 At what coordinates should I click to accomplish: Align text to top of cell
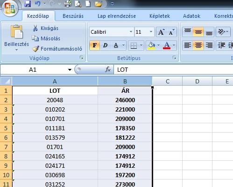pos(188,32)
